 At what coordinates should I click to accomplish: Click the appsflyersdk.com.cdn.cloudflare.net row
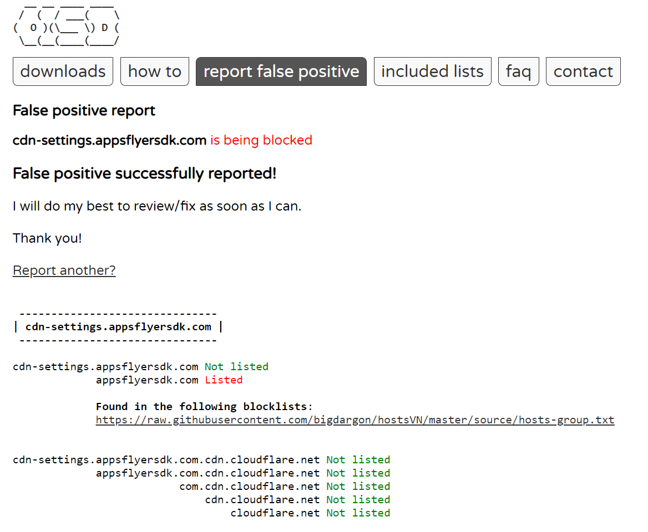tap(243, 473)
